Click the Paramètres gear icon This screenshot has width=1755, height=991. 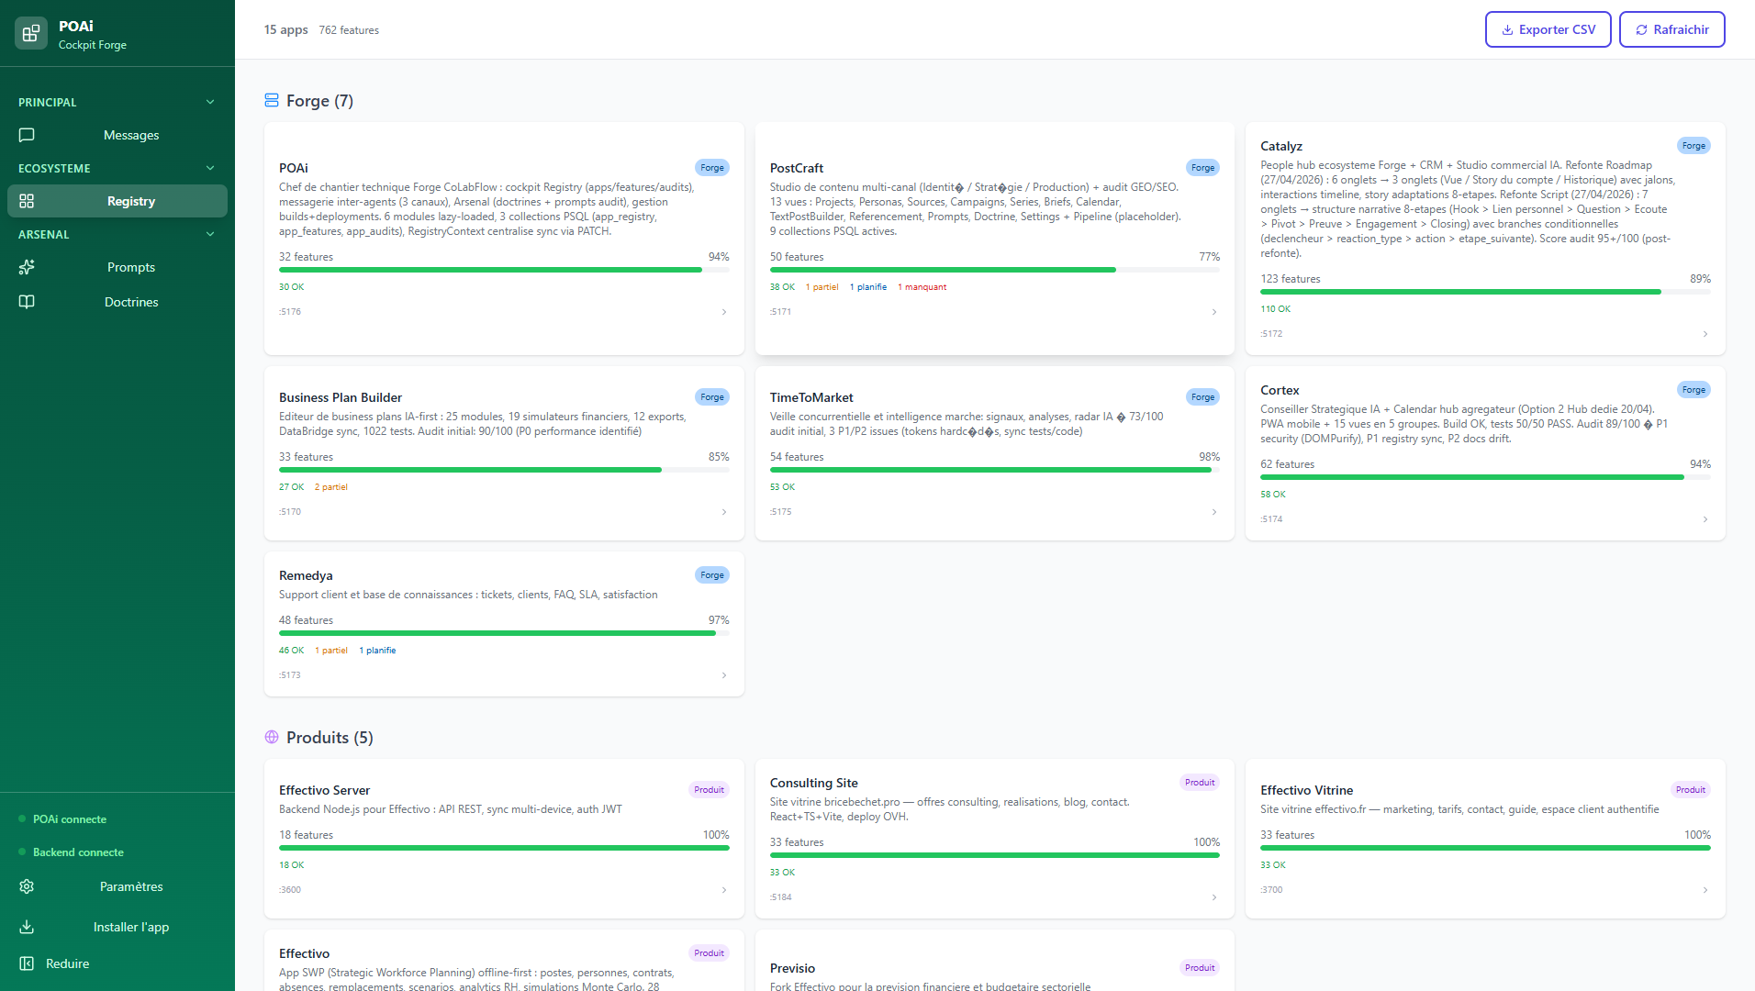click(27, 886)
